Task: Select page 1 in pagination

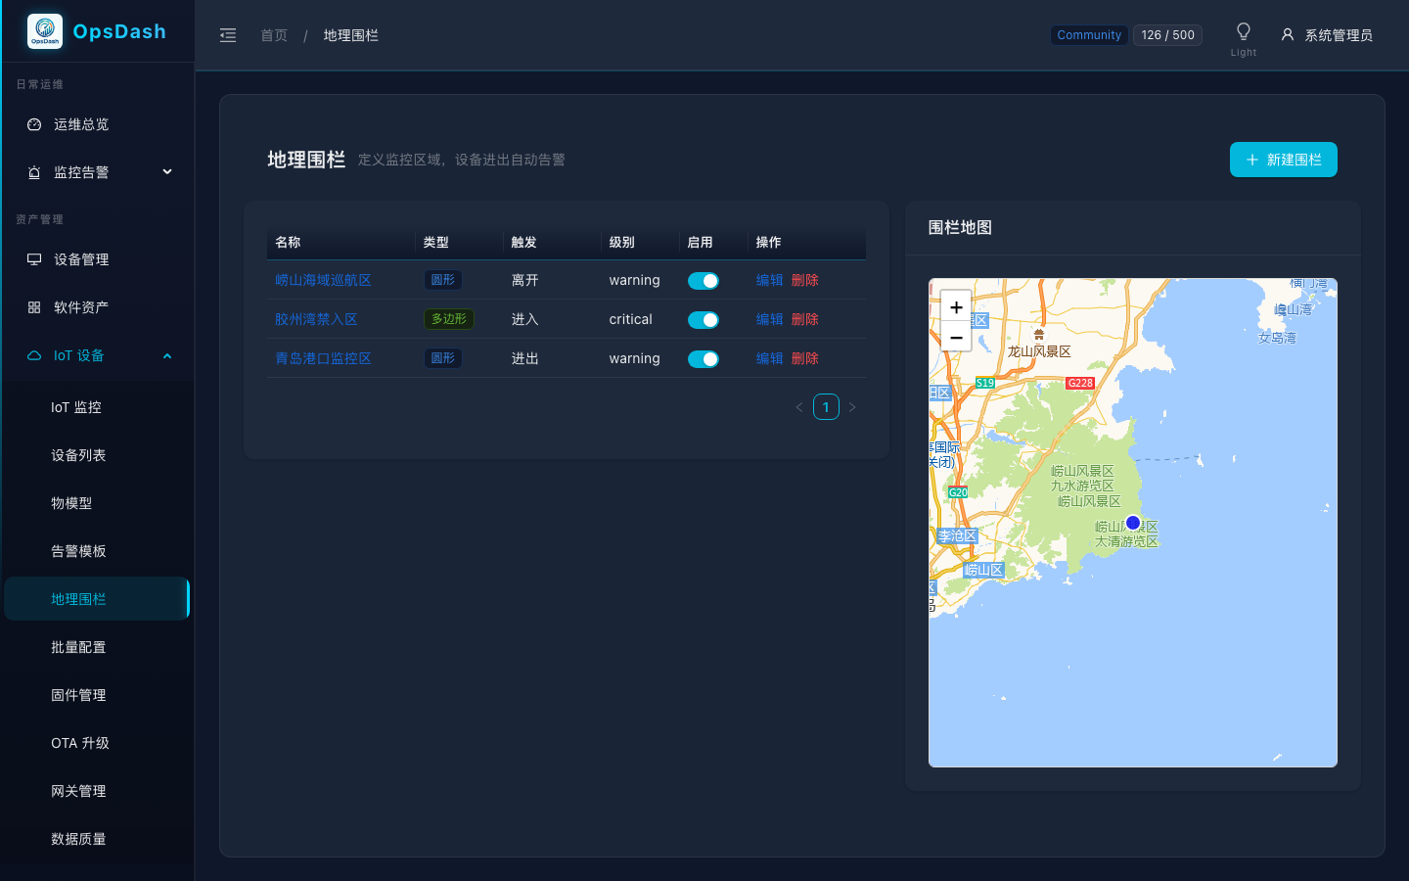Action: (x=826, y=407)
